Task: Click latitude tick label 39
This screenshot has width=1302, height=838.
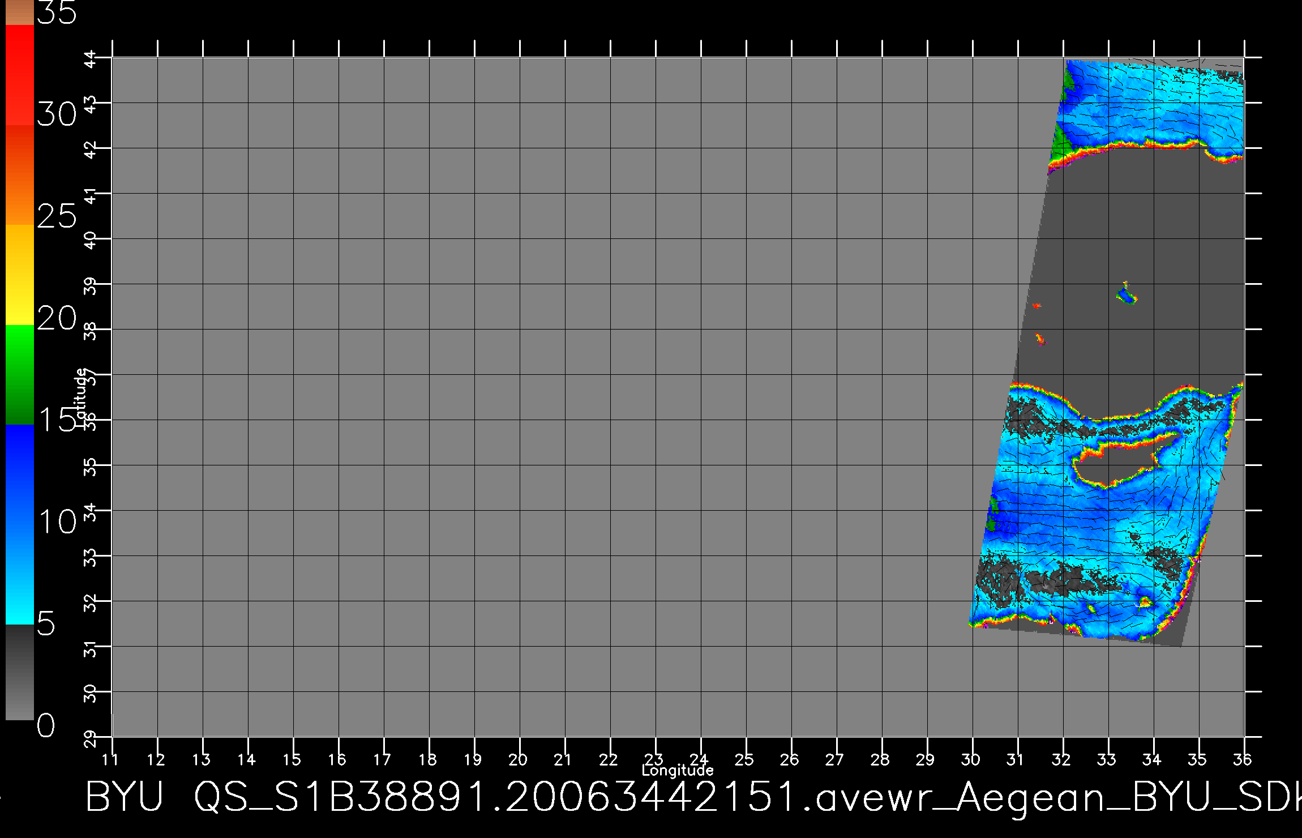Action: 91,286
